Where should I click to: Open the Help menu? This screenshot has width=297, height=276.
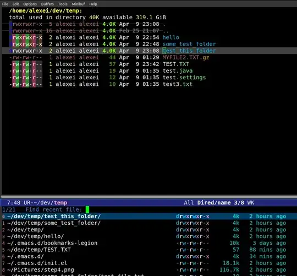coord(93,4)
